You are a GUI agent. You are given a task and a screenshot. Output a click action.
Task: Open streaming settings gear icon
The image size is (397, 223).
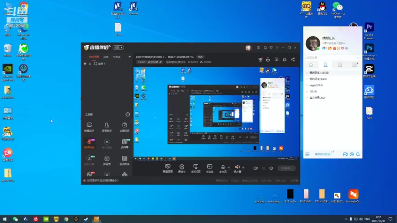[x=271, y=168]
